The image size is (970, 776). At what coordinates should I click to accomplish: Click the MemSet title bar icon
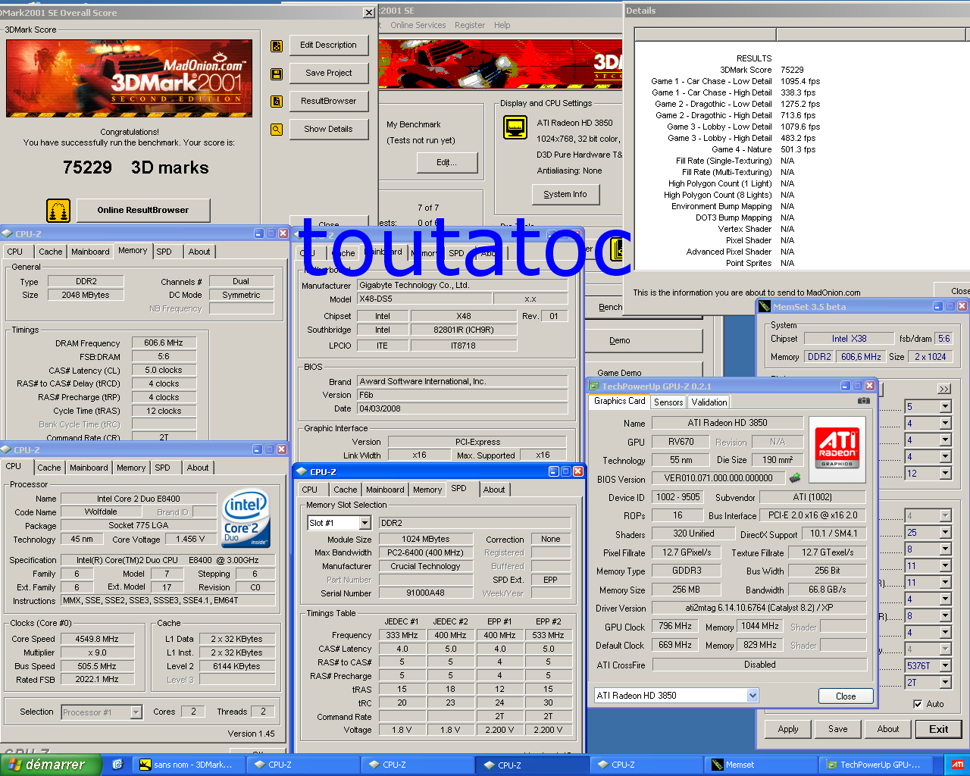pos(765,307)
